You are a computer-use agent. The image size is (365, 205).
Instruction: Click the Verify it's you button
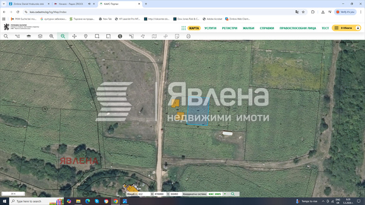345,12
